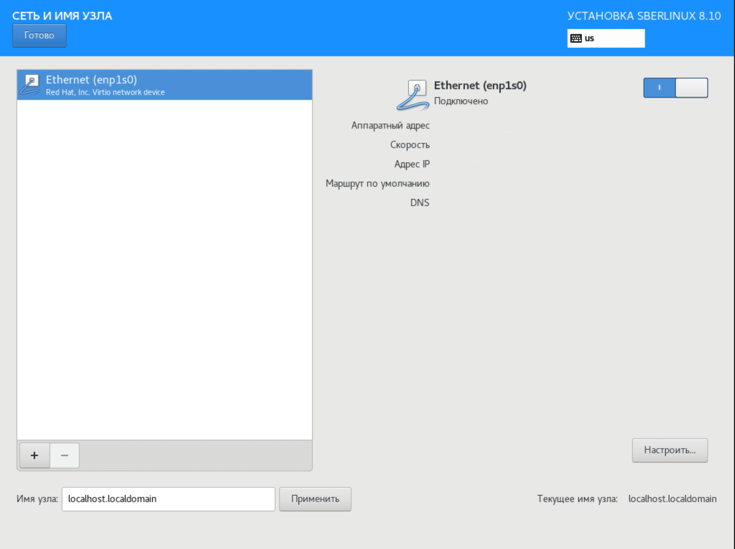Click the УСТАНОВКА SBERLINUX 8.10 title

click(x=644, y=16)
